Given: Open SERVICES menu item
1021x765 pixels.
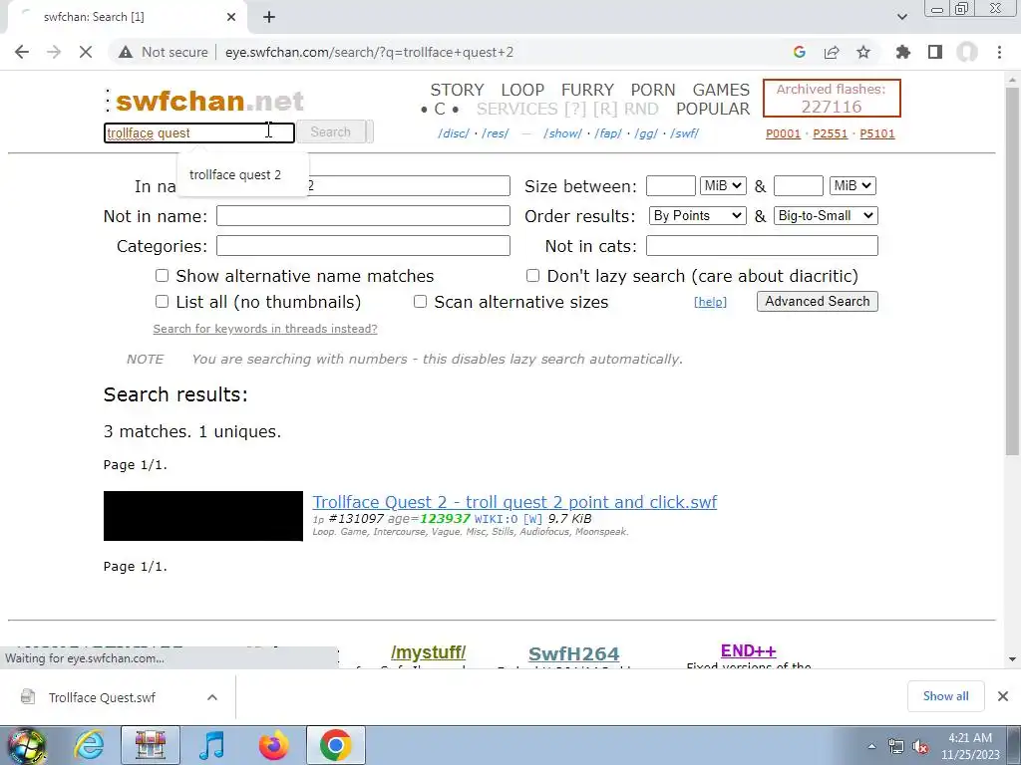Looking at the screenshot, I should click(517, 109).
